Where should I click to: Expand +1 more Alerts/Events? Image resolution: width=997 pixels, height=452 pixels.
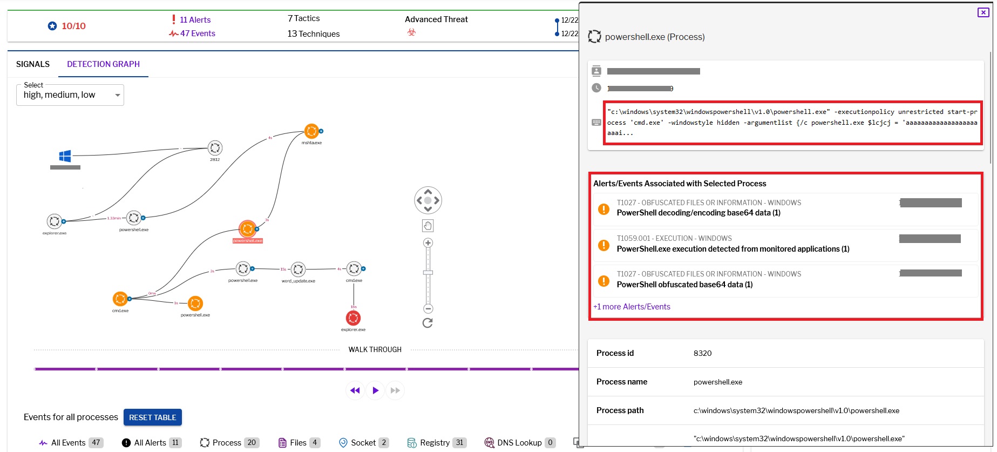click(632, 307)
